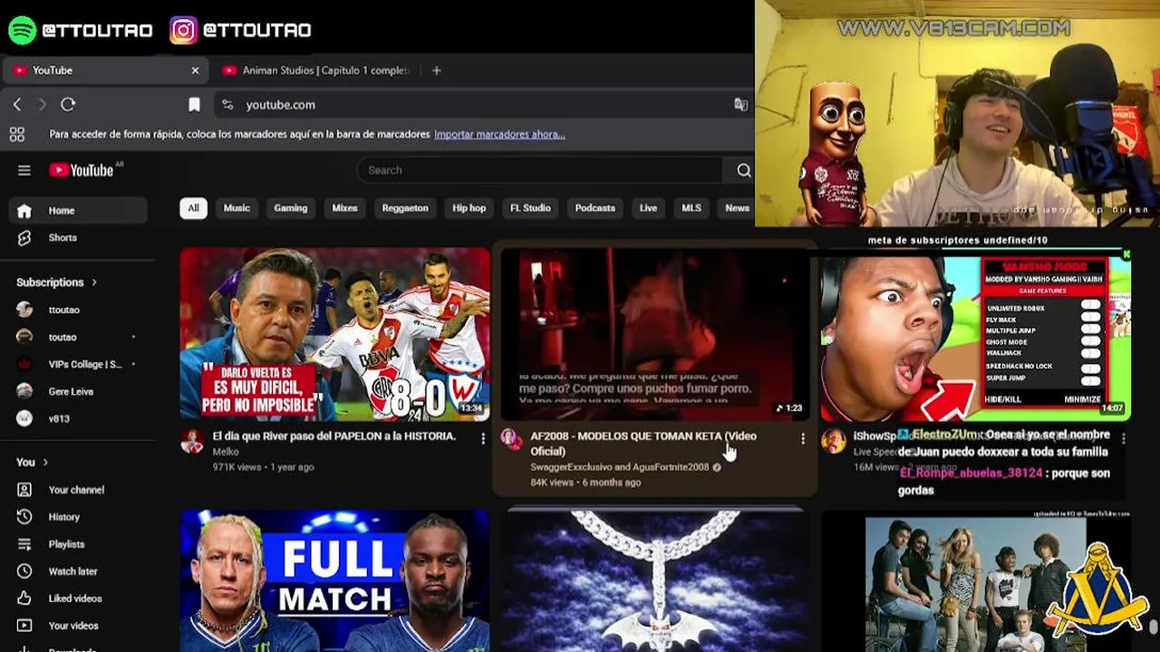The width and height of the screenshot is (1160, 652).
Task: Open the River PAPELON a la HISTORIA title
Action: pyautogui.click(x=333, y=436)
